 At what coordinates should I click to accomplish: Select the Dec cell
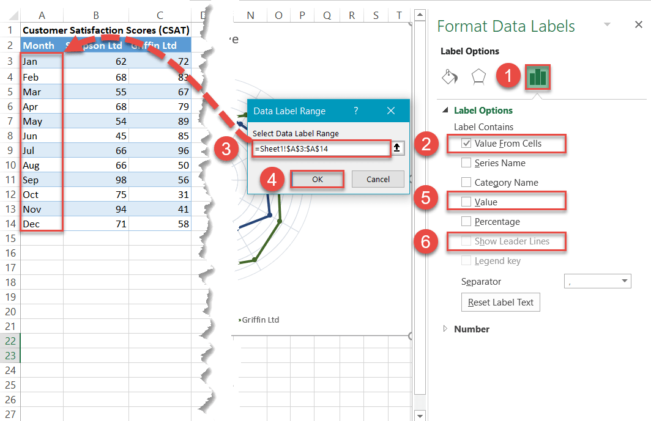point(42,224)
